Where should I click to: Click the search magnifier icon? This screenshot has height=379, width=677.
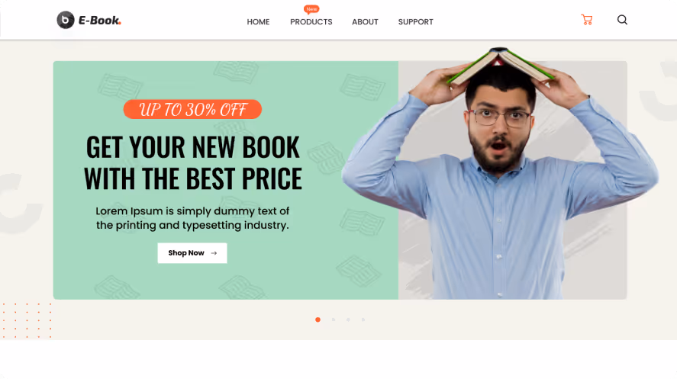point(622,20)
